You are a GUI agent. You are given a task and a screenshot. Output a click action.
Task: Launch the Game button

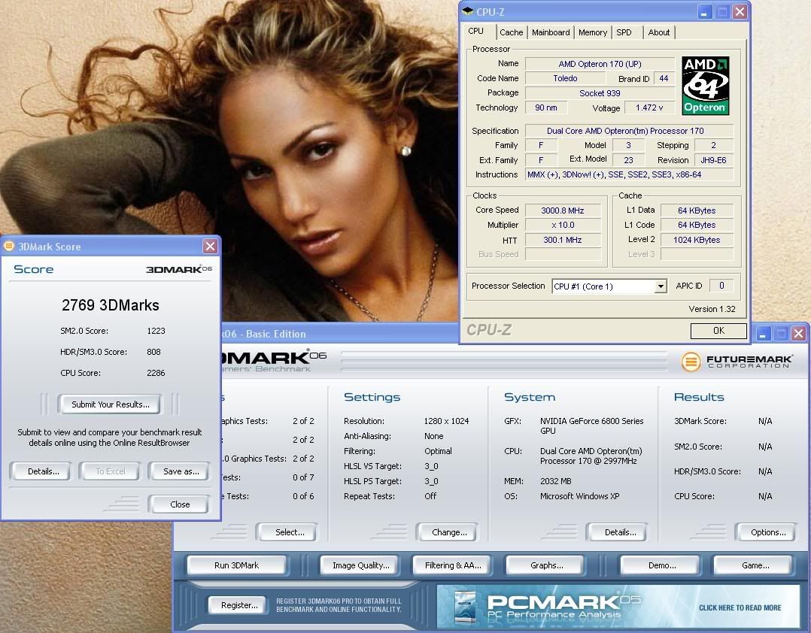pos(755,565)
